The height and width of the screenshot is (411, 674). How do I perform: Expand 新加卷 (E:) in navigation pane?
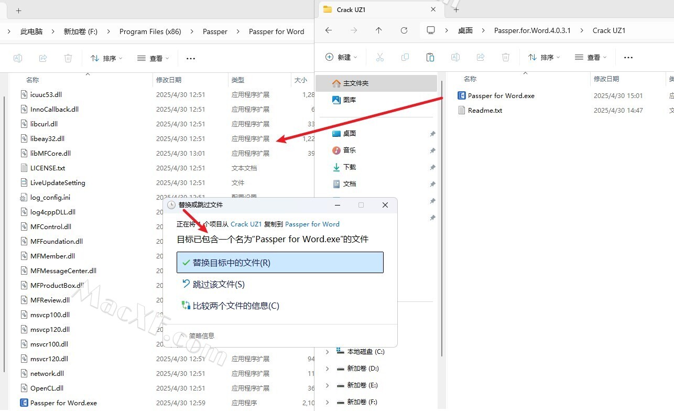click(x=328, y=385)
